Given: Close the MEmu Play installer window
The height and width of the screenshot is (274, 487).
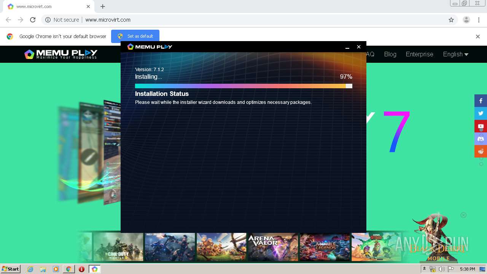Looking at the screenshot, I should click(358, 47).
